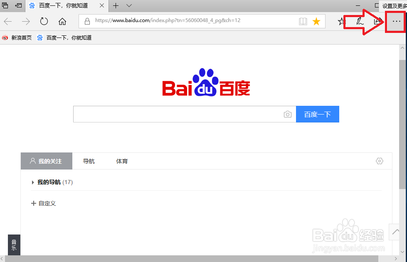Open 百度一下 favorites bar link
407x262 pixels.
[64, 38]
